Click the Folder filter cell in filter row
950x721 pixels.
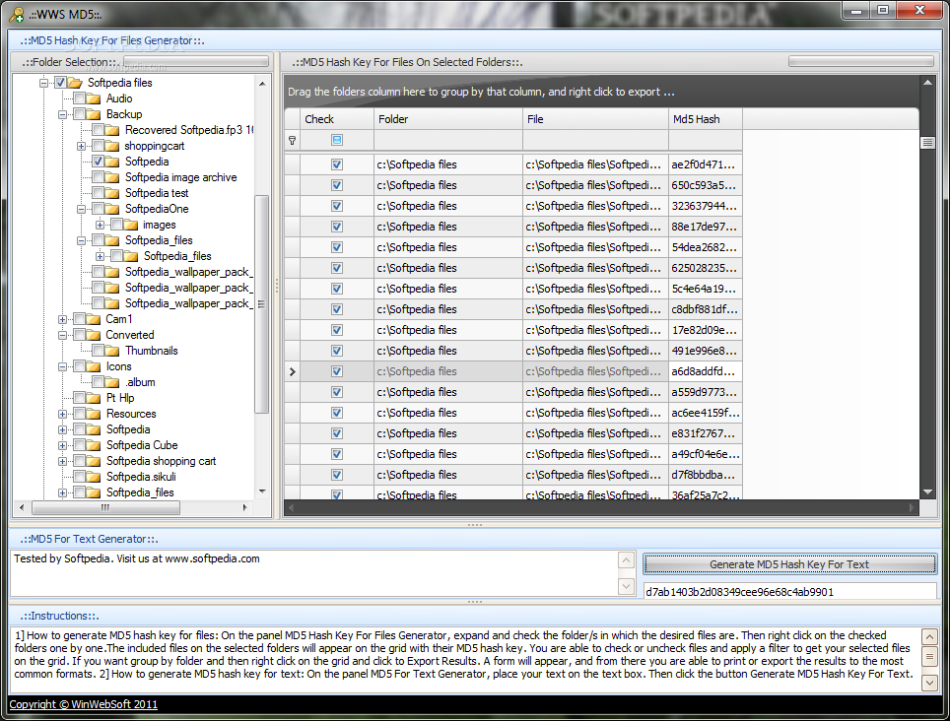click(448, 140)
